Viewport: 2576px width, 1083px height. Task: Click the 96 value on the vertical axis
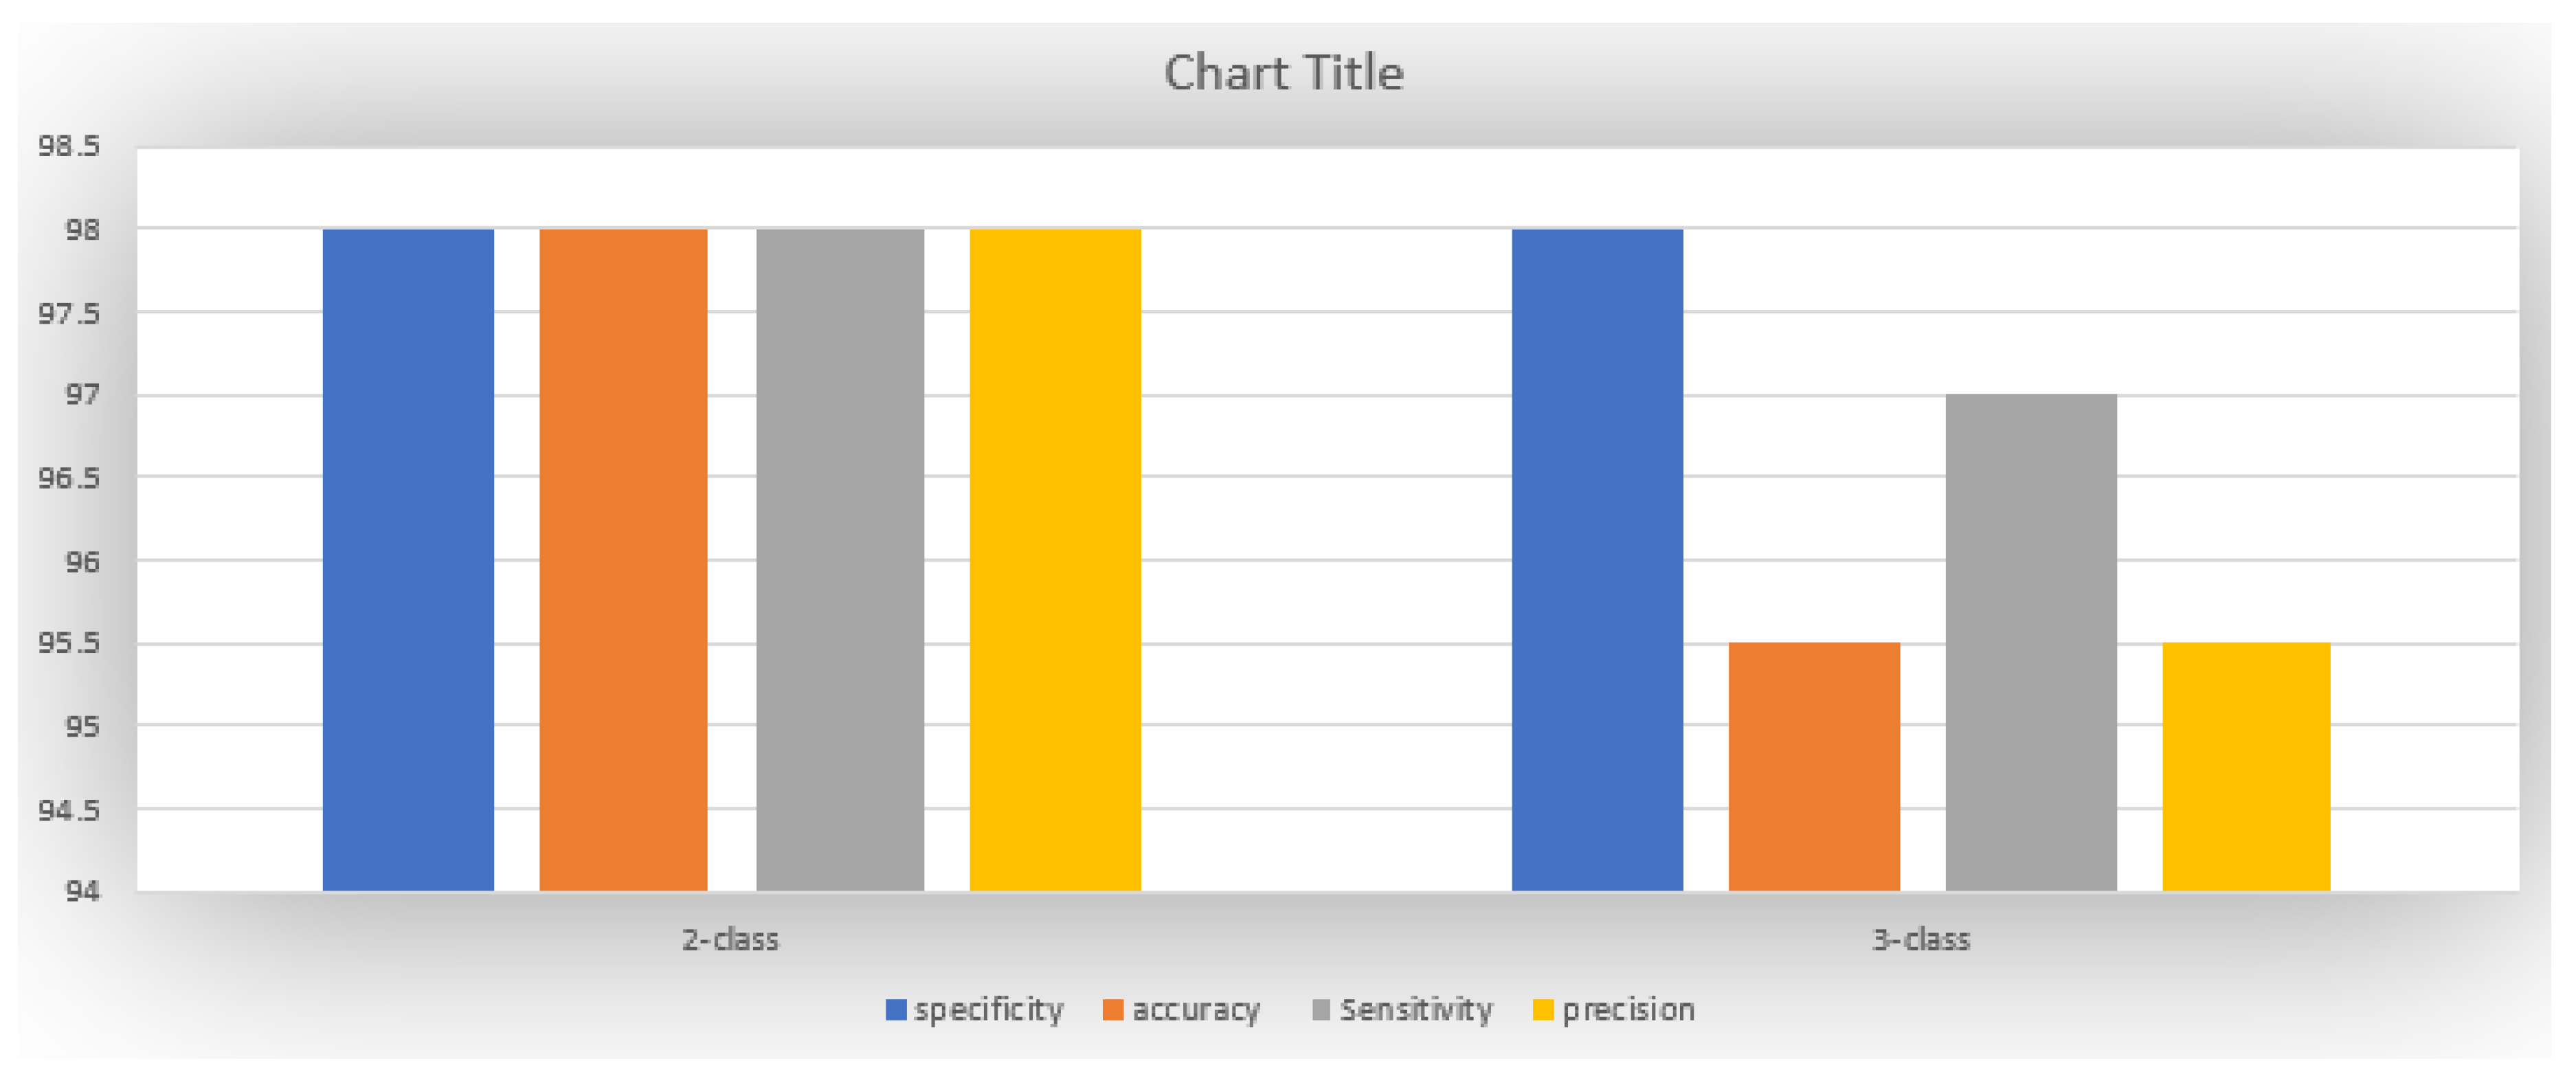pyautogui.click(x=83, y=561)
